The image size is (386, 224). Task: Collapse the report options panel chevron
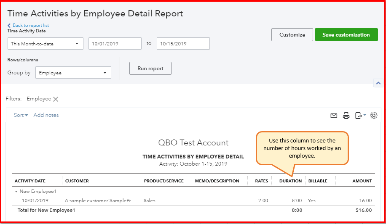tap(378, 83)
